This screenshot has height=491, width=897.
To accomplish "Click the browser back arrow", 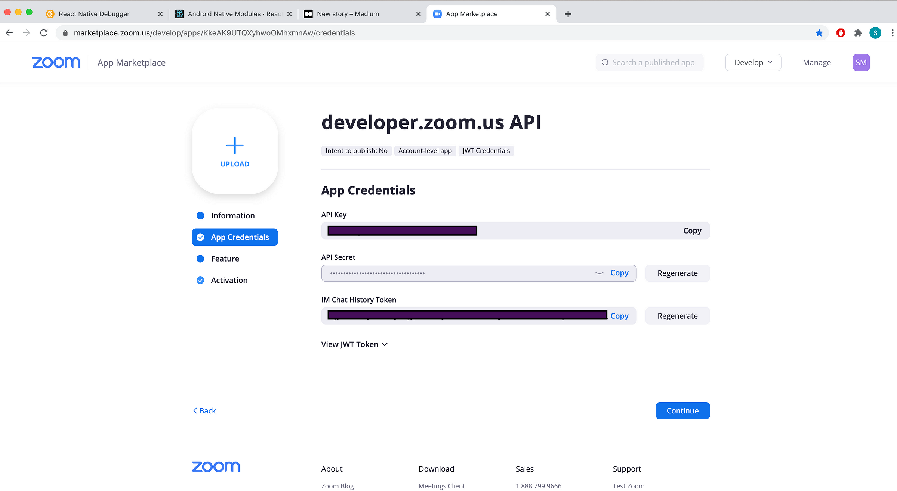I will tap(9, 33).
